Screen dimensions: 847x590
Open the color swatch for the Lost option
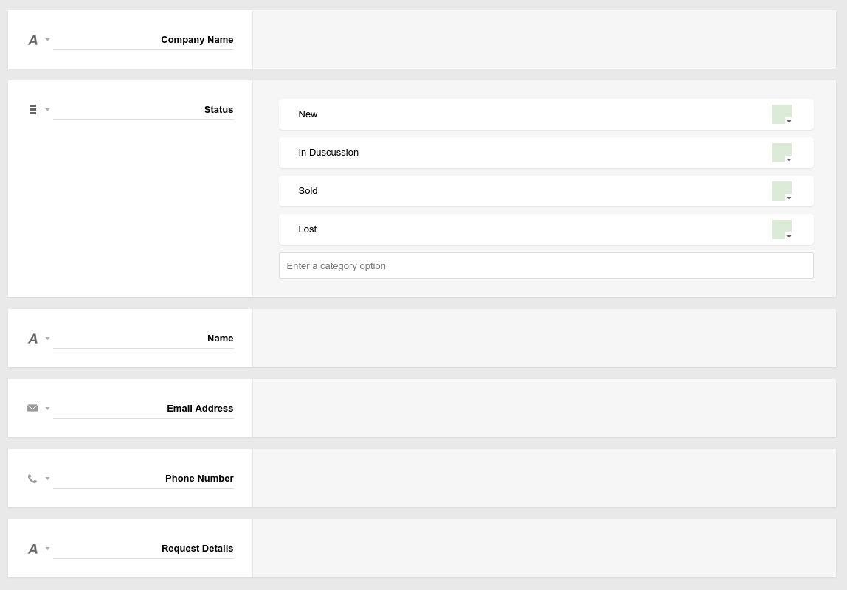tap(782, 229)
